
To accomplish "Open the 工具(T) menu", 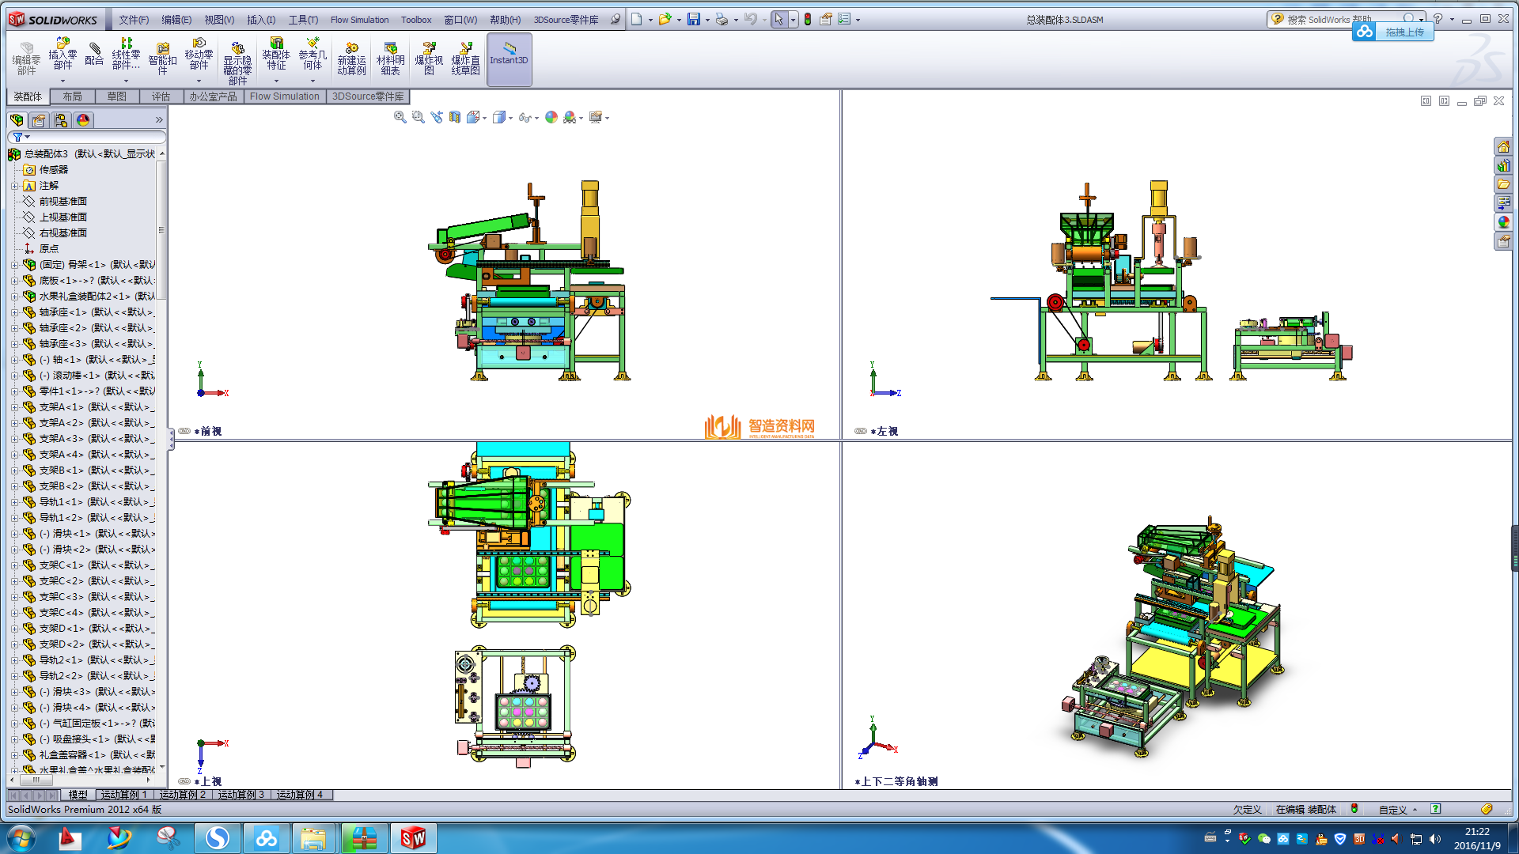I will [x=303, y=20].
